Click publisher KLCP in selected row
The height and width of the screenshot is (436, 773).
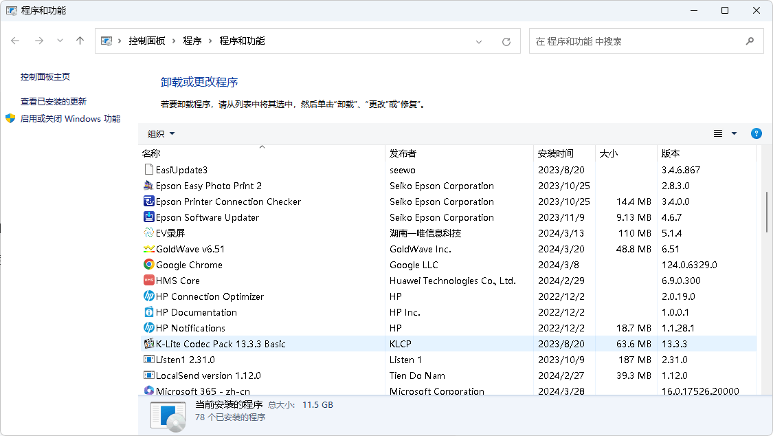point(401,344)
